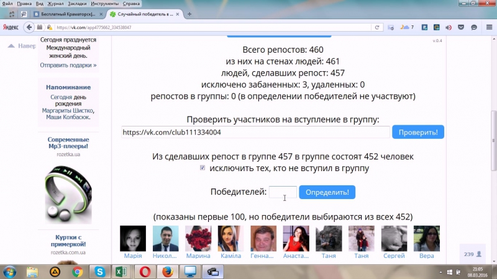Click Марія's profile photo thumbnail

[133, 239]
